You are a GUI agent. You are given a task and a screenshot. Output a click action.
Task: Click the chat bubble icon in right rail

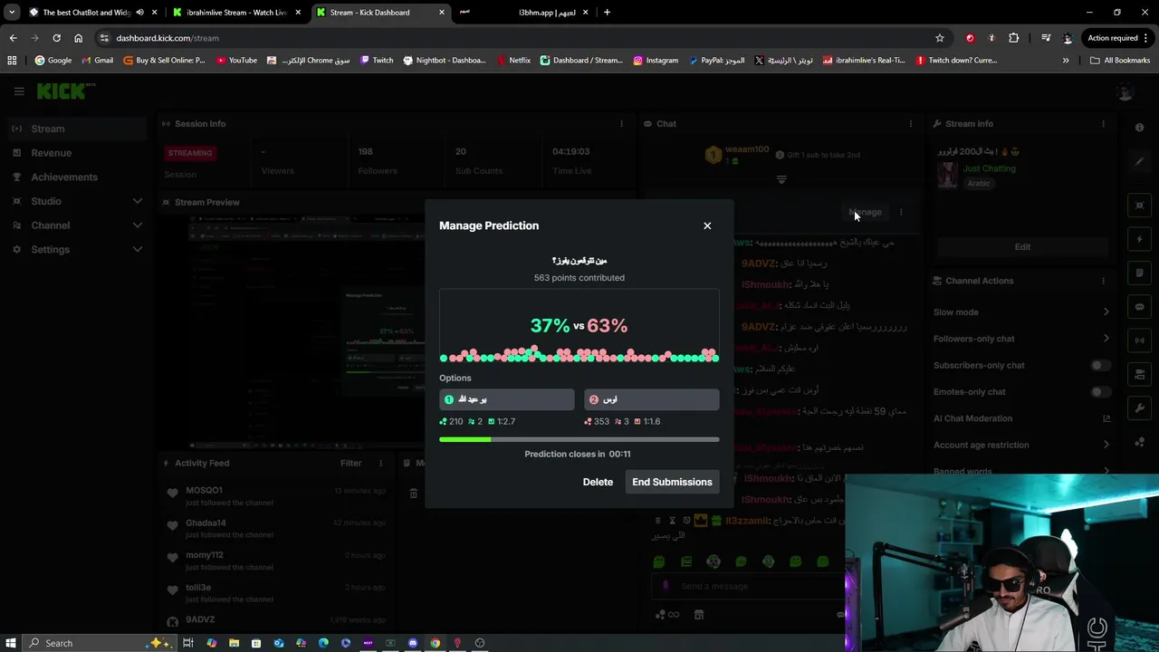(x=1140, y=307)
